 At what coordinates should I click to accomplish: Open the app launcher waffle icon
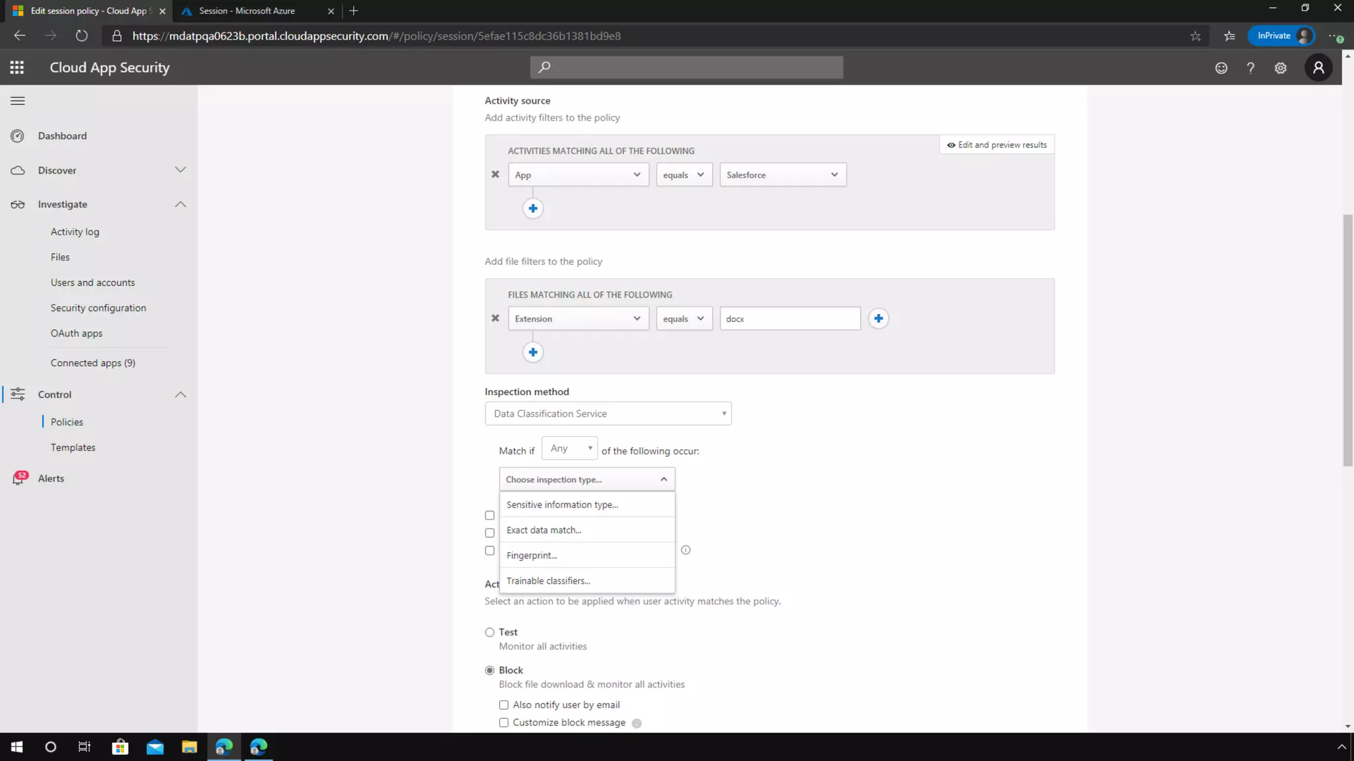pyautogui.click(x=17, y=67)
